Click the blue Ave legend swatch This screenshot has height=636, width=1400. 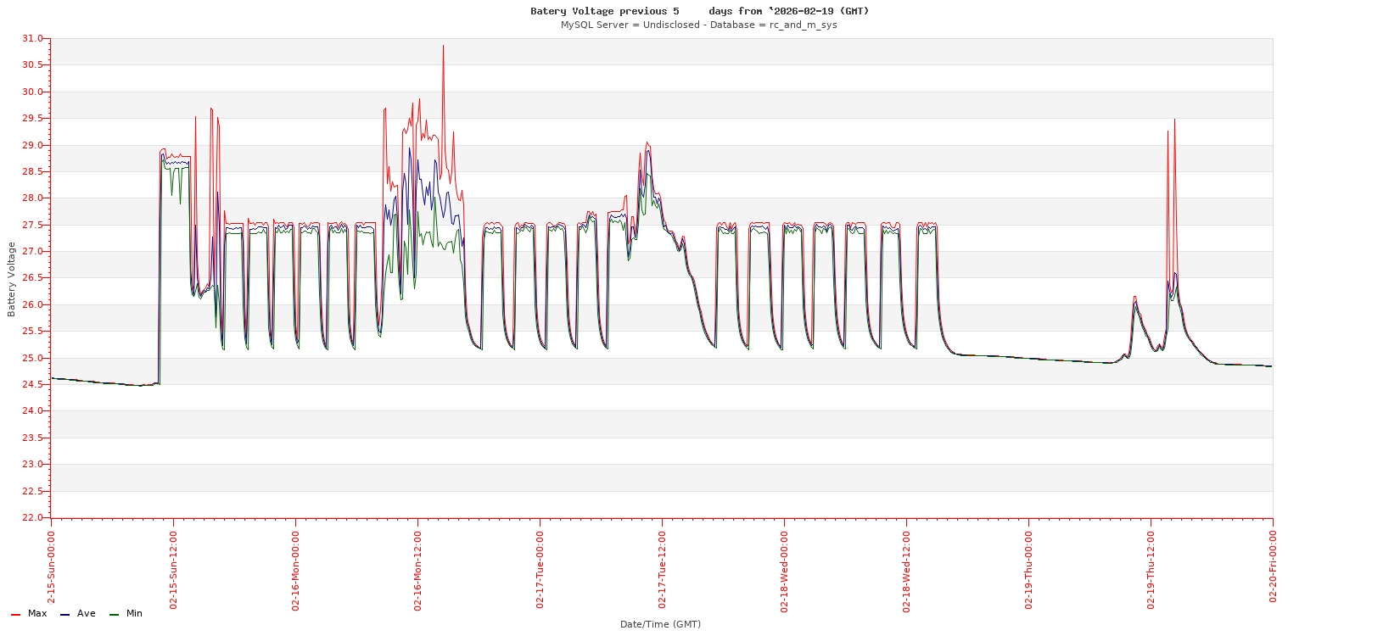(x=64, y=614)
